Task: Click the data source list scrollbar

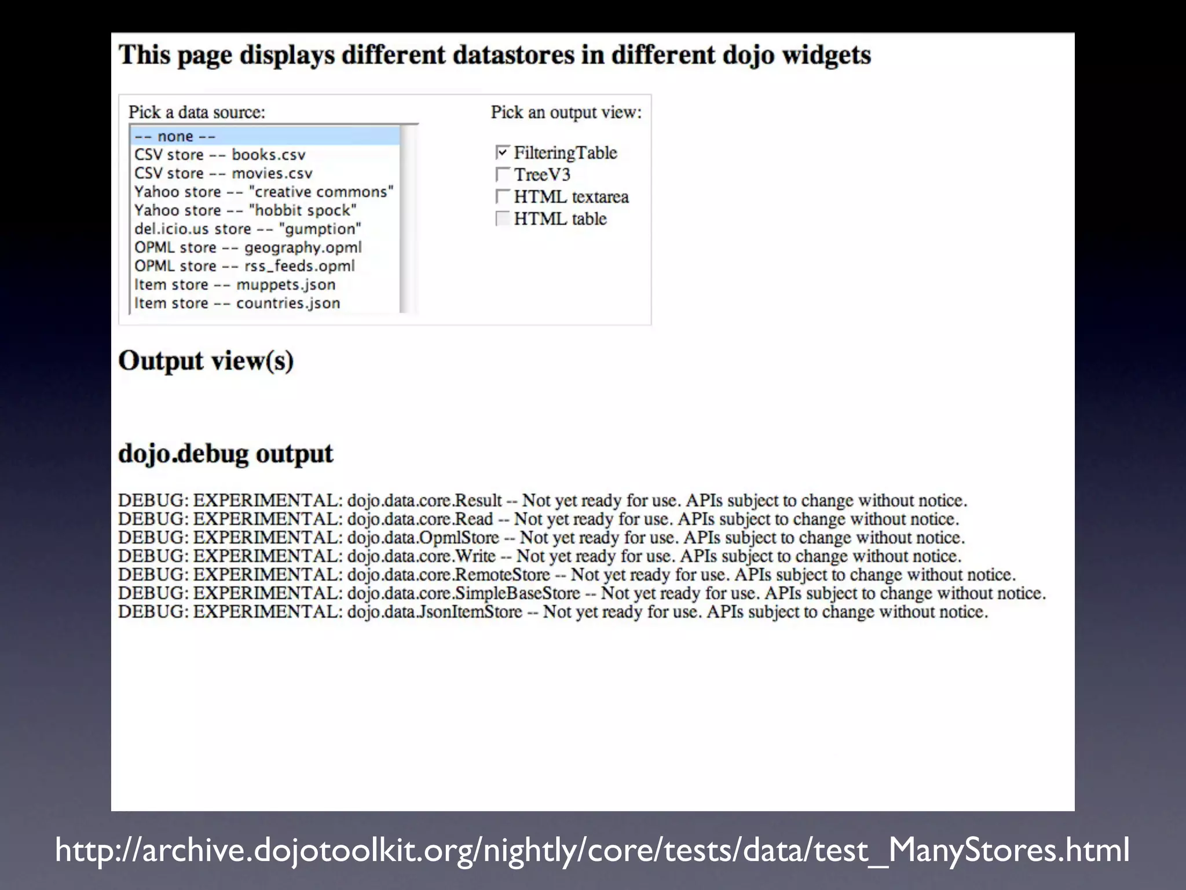Action: [x=408, y=220]
